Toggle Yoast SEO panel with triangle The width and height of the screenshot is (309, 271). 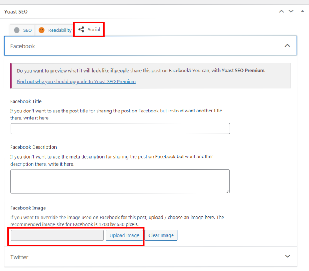click(x=302, y=11)
